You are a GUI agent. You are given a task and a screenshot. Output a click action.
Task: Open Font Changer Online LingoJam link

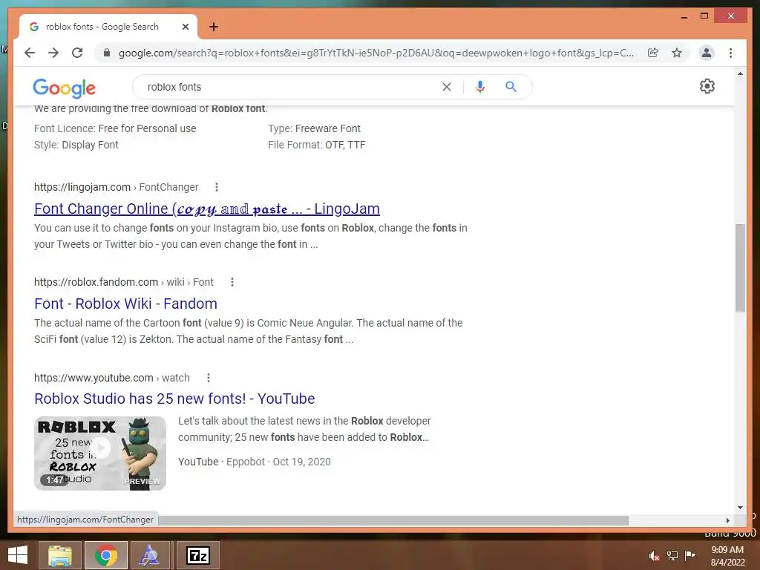pyautogui.click(x=207, y=209)
